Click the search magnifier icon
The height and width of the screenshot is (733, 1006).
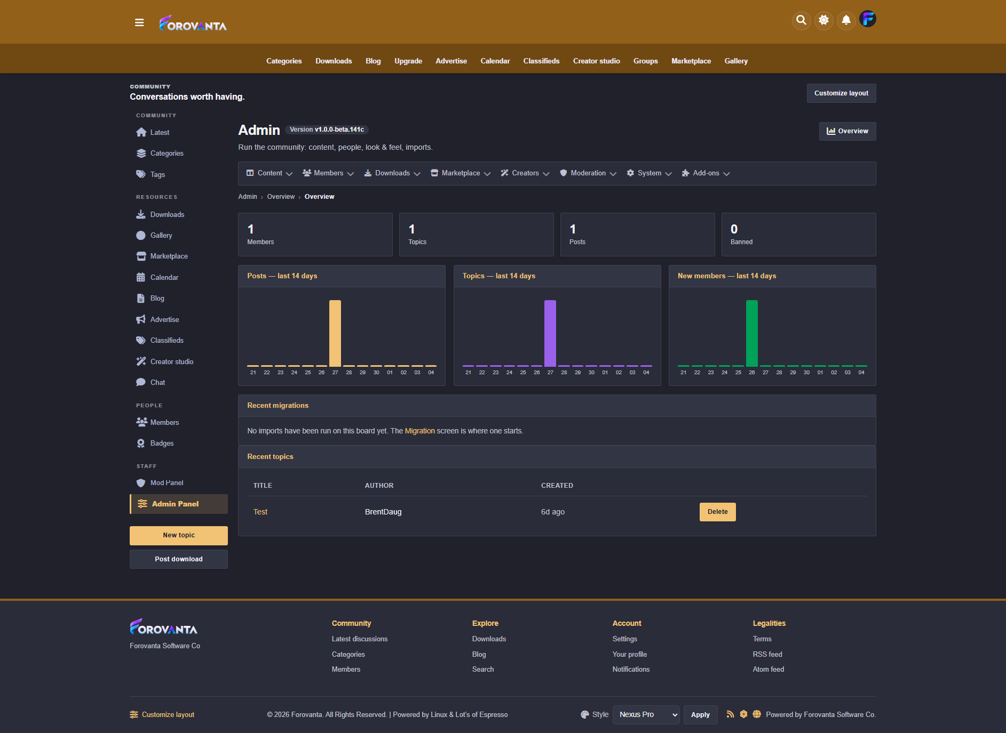coord(801,20)
